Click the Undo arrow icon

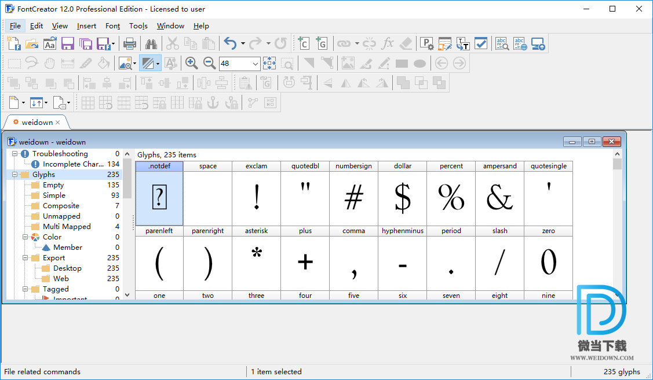coord(229,43)
